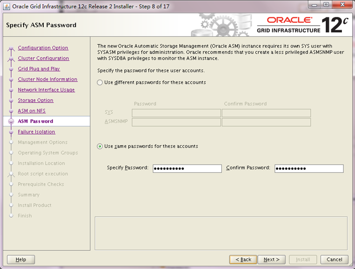
Task: Click the empty message area at bottom
Action: (221, 234)
